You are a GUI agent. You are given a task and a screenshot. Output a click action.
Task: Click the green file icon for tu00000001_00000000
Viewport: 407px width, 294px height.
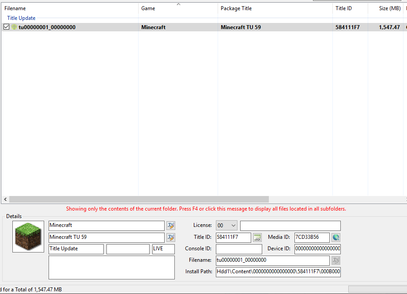coord(14,27)
